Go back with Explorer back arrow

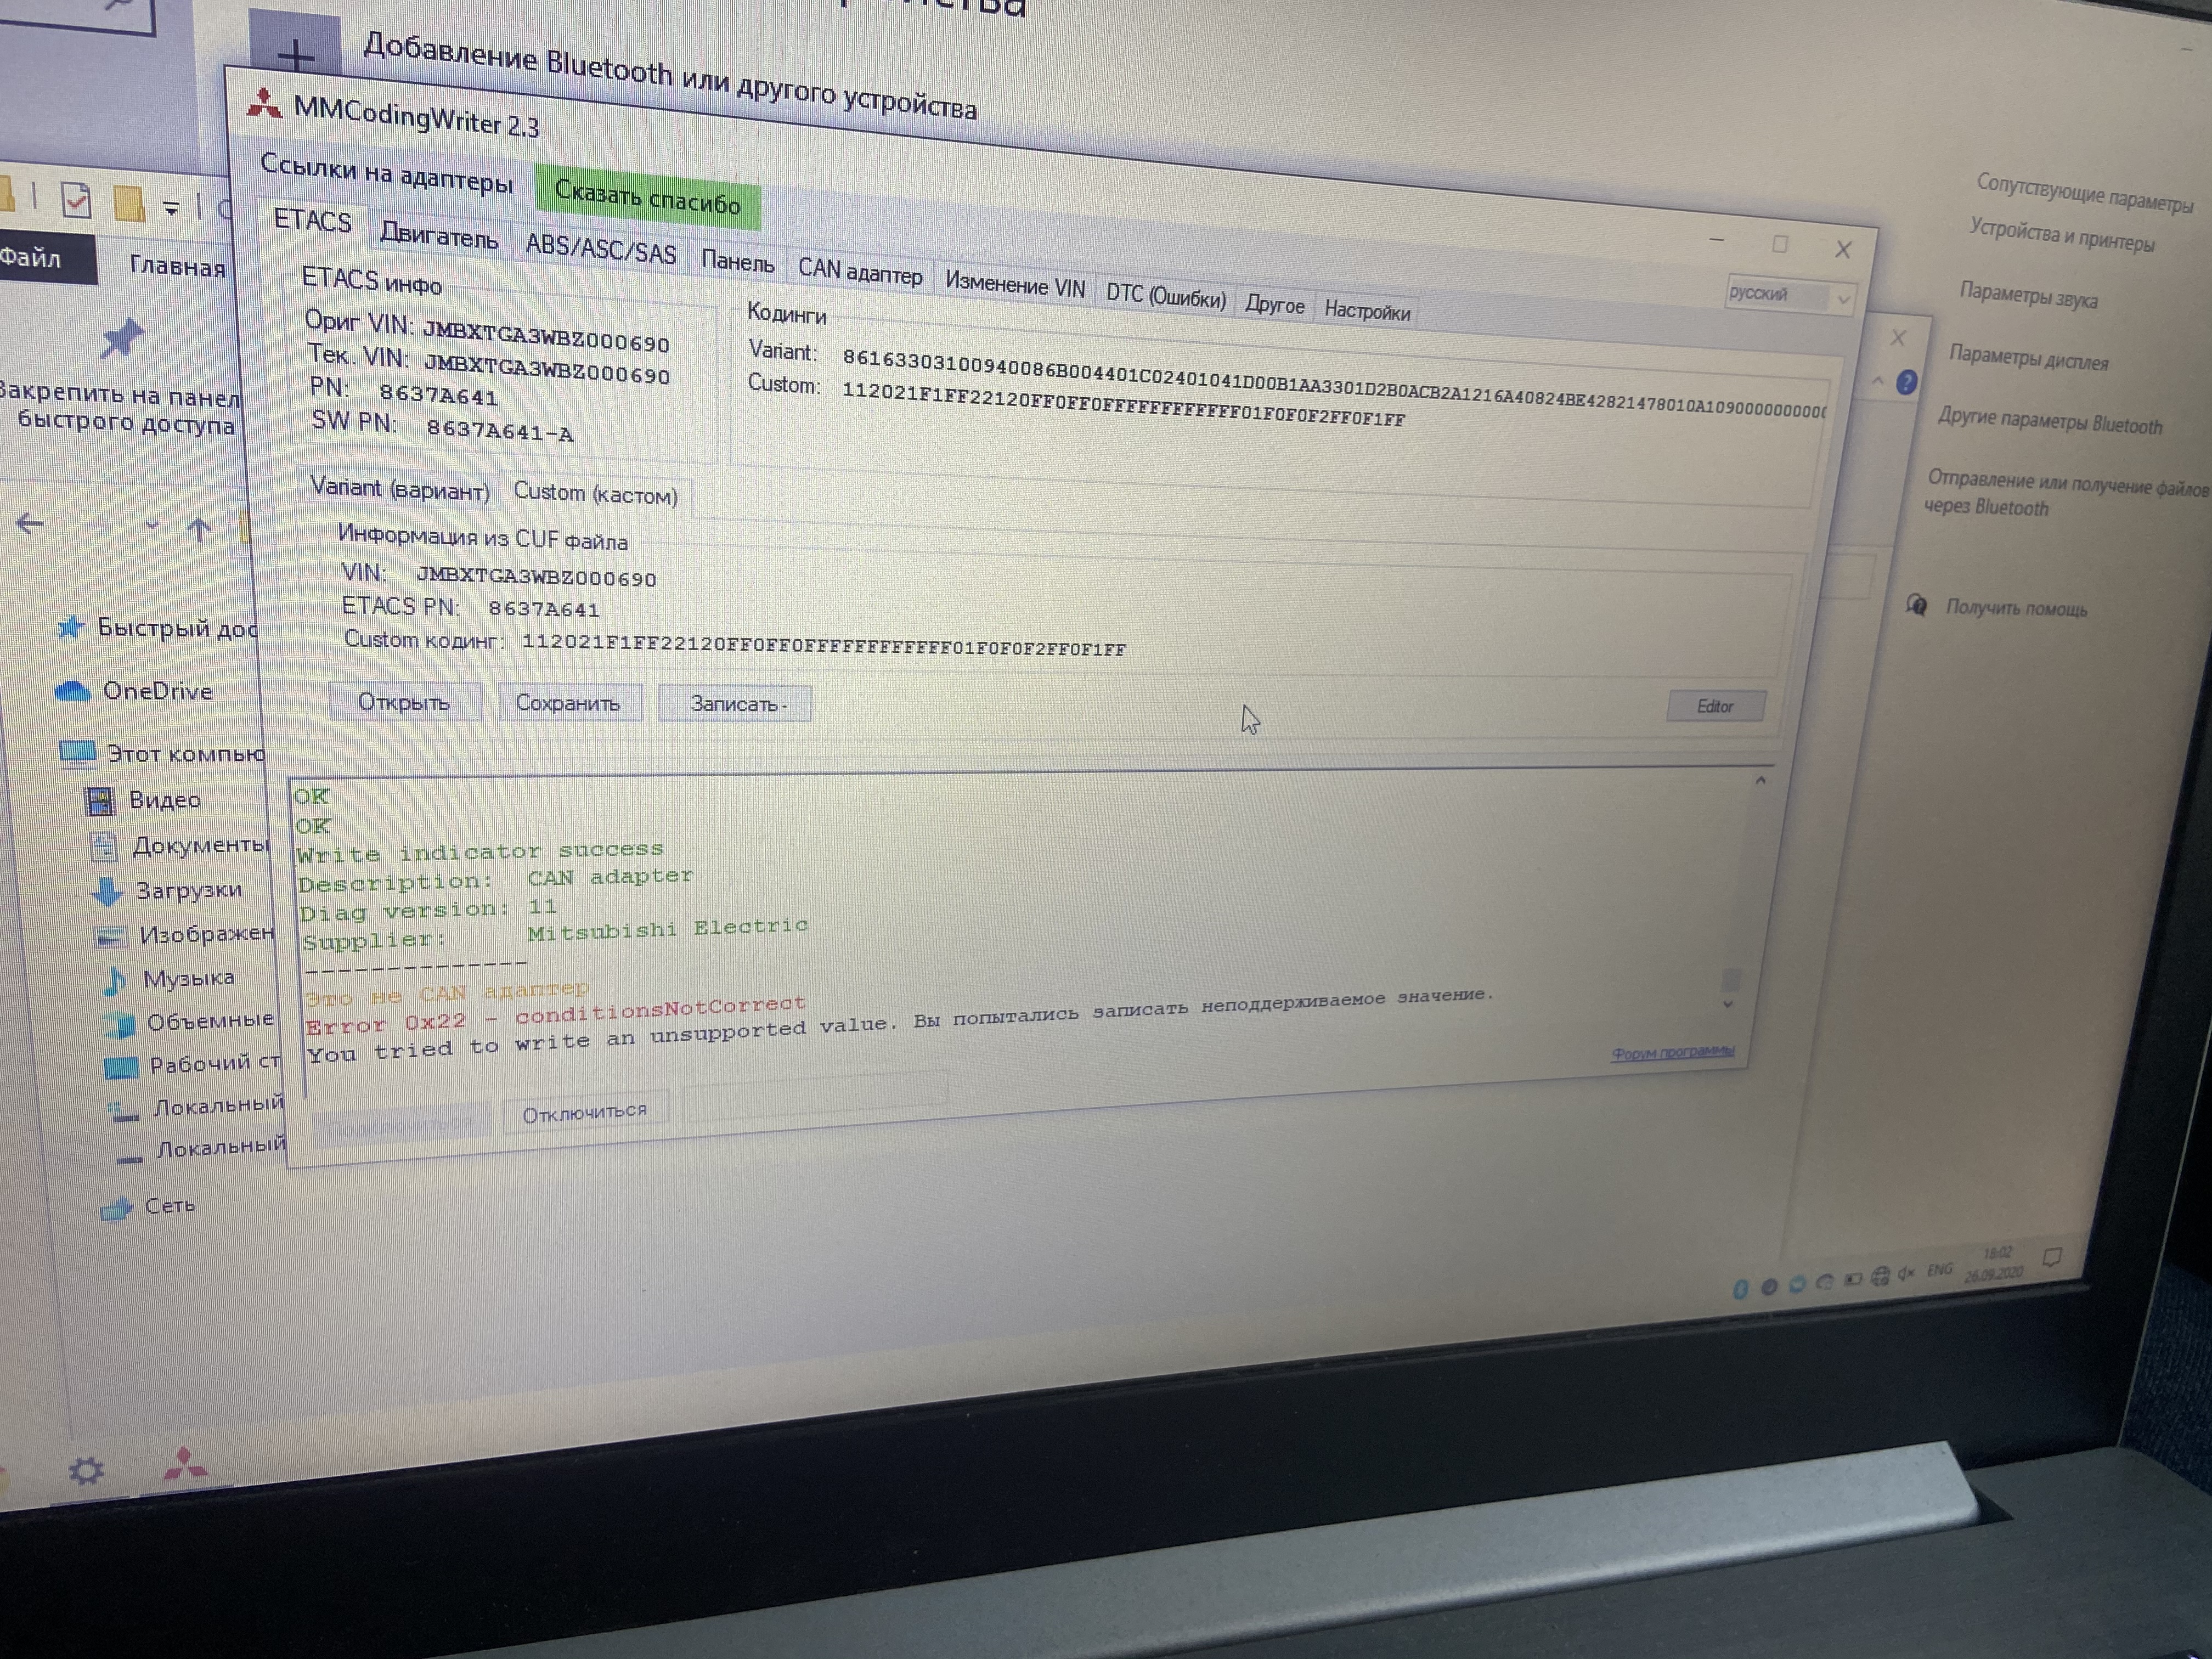[x=30, y=523]
